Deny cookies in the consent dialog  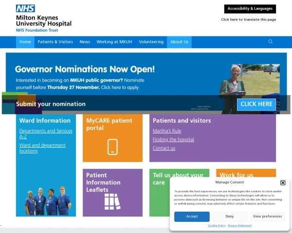(x=229, y=216)
